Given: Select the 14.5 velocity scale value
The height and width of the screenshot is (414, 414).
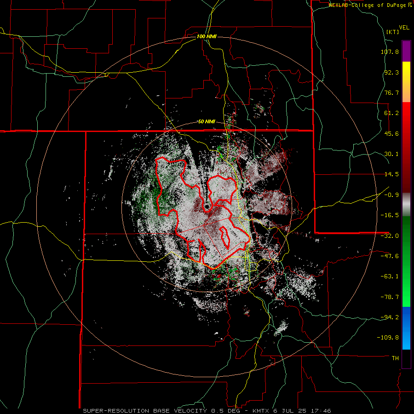Looking at the screenshot, I should (391, 174).
